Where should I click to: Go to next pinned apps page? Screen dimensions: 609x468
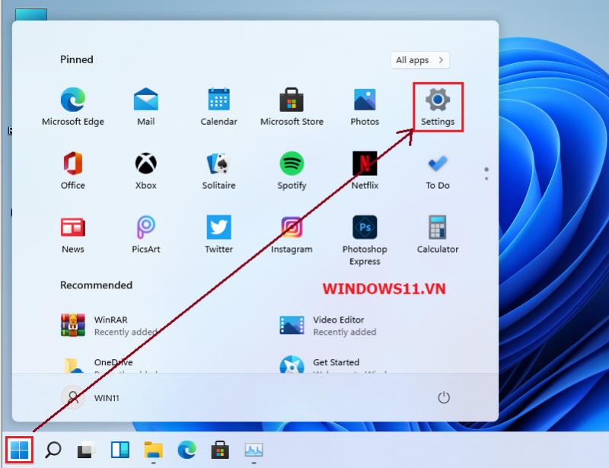[x=486, y=179]
